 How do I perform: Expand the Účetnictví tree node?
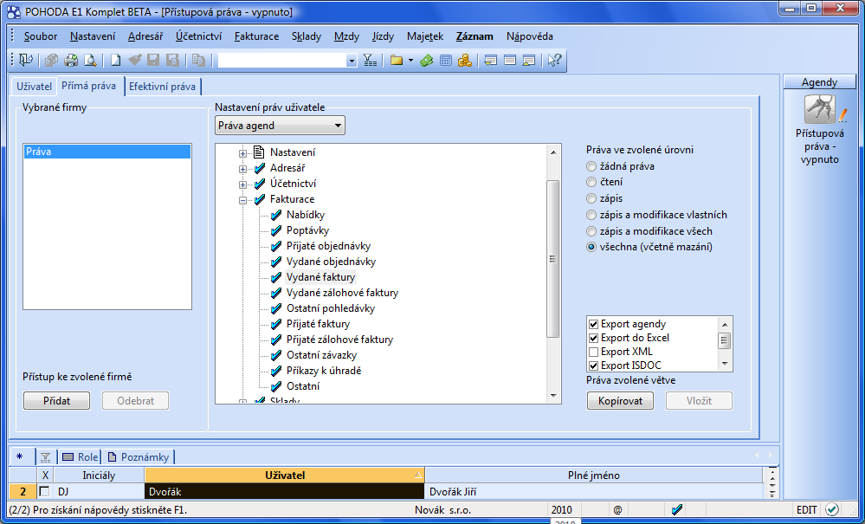[242, 184]
